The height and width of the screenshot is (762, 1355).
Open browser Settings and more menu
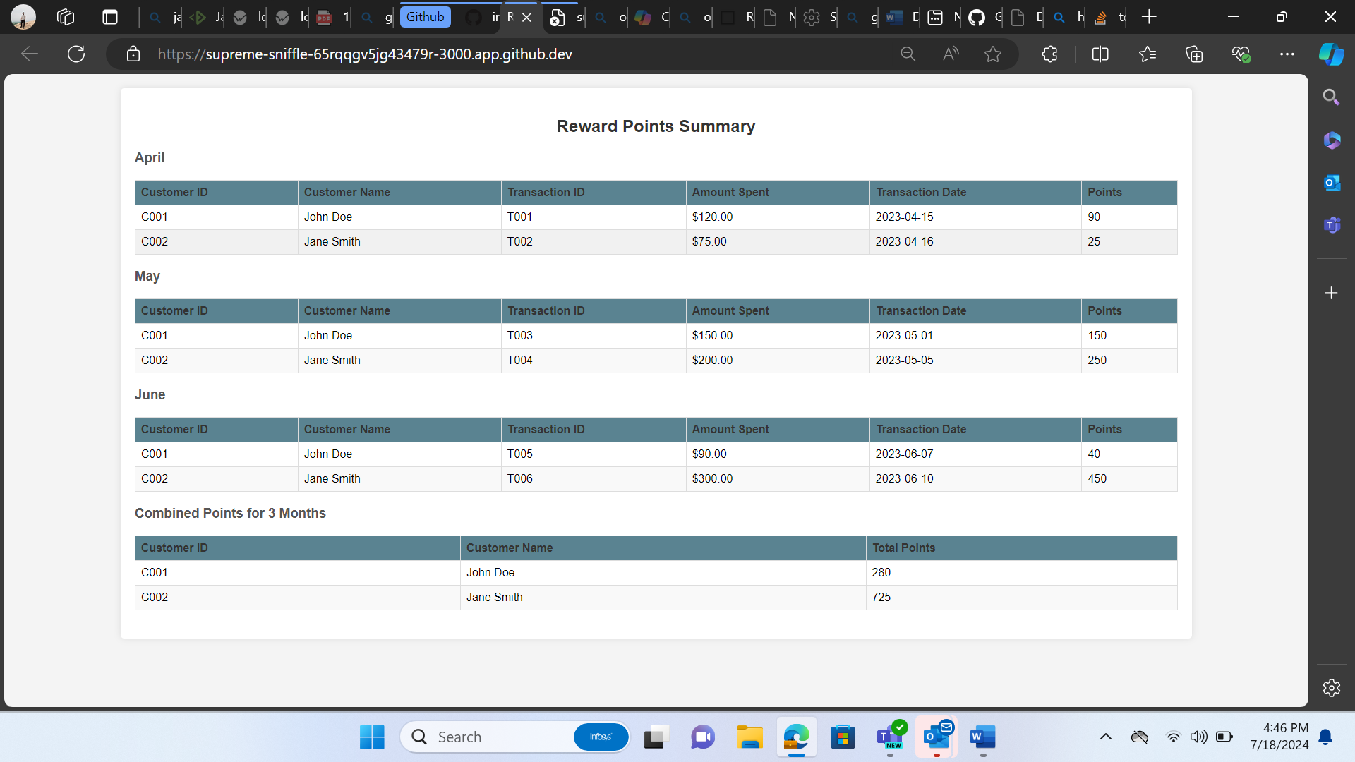coord(1287,54)
